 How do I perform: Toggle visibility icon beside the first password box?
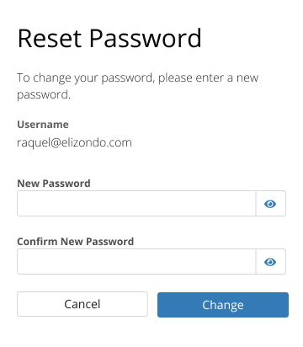pos(271,204)
